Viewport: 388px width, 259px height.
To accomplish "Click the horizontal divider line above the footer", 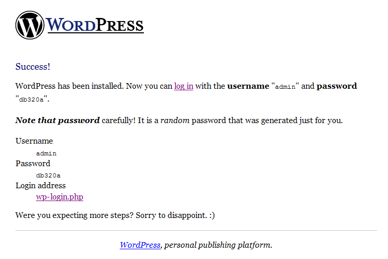I will (x=196, y=231).
